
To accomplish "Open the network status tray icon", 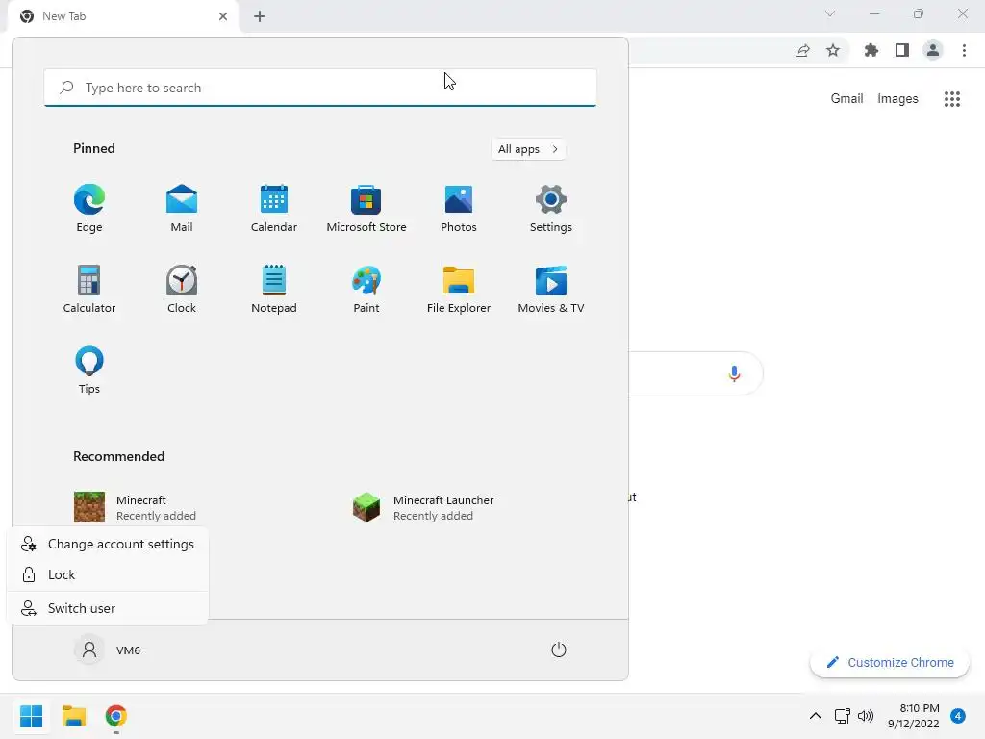I will pyautogui.click(x=842, y=716).
